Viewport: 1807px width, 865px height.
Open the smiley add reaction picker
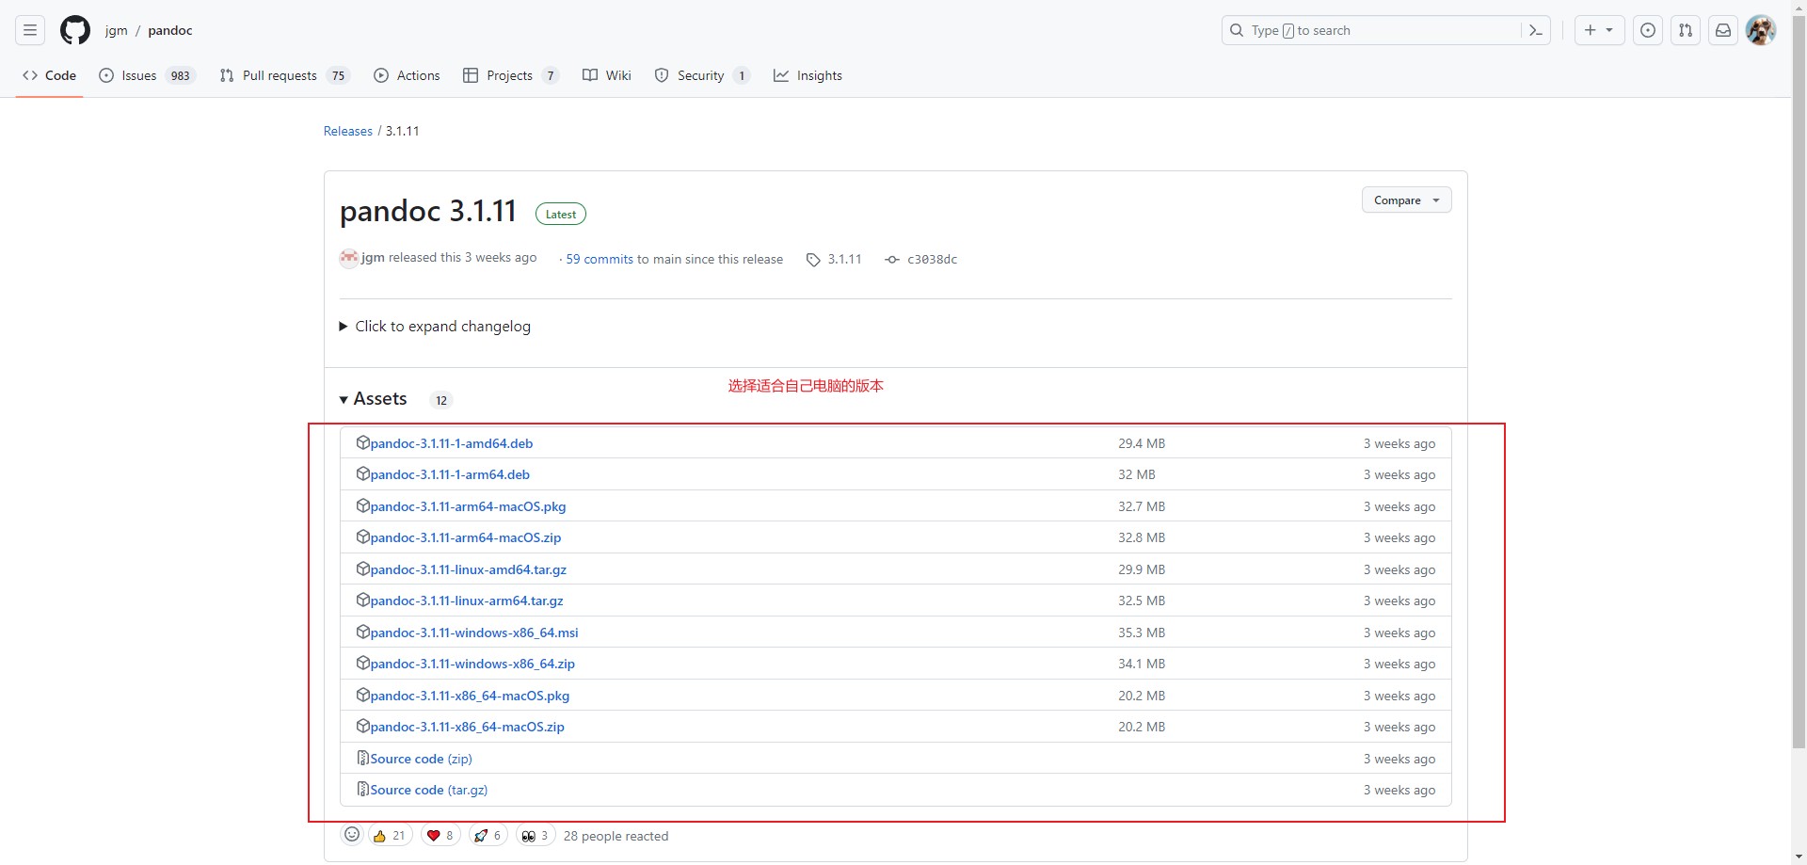[x=352, y=835]
